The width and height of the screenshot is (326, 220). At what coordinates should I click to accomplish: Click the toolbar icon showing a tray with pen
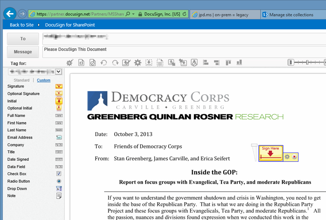click(x=126, y=63)
